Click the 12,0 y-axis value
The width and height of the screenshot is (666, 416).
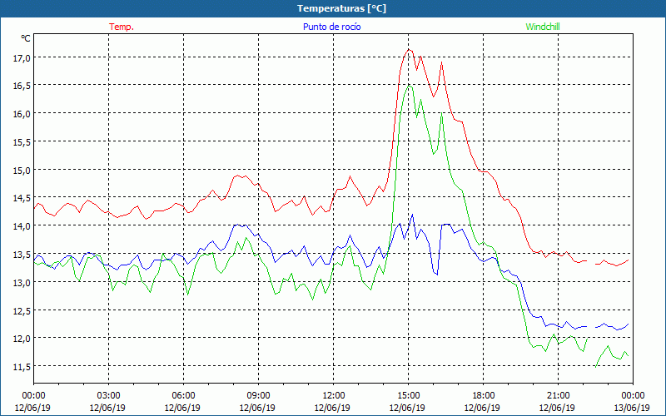pyautogui.click(x=22, y=339)
